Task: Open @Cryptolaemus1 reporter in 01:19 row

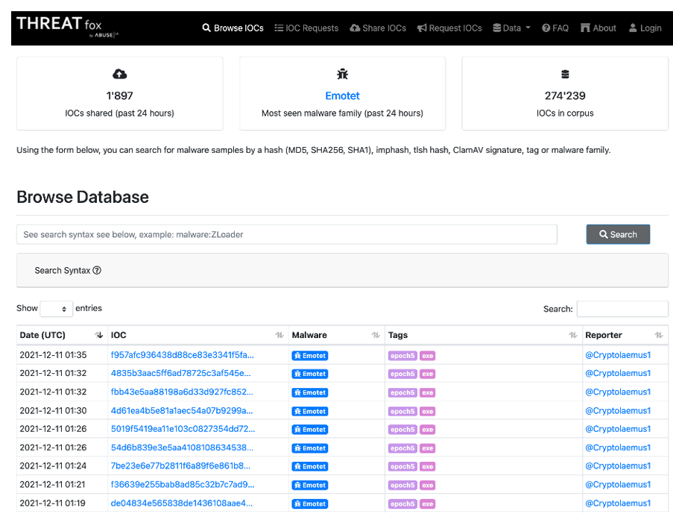Action: (618, 504)
